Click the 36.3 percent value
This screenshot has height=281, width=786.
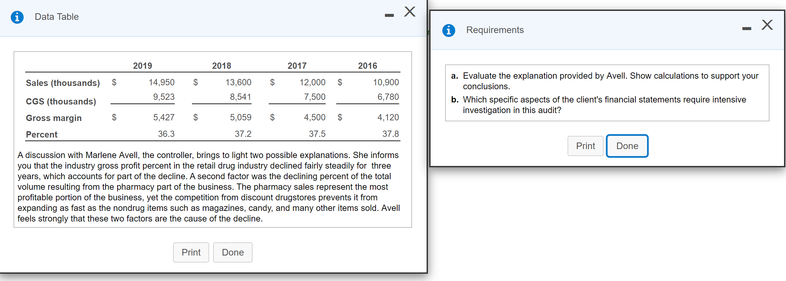(166, 134)
